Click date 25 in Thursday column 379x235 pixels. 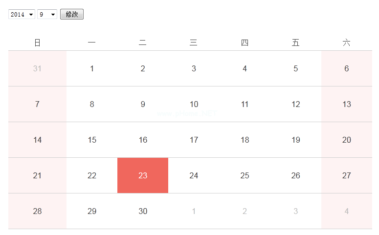[245, 175]
